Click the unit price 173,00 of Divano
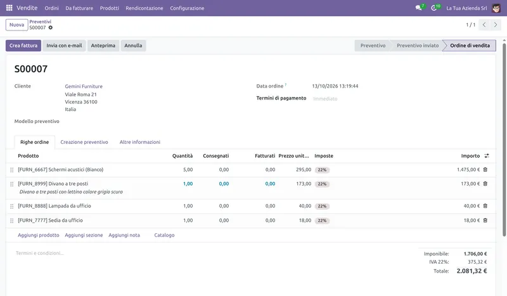The width and height of the screenshot is (507, 296). click(x=304, y=184)
